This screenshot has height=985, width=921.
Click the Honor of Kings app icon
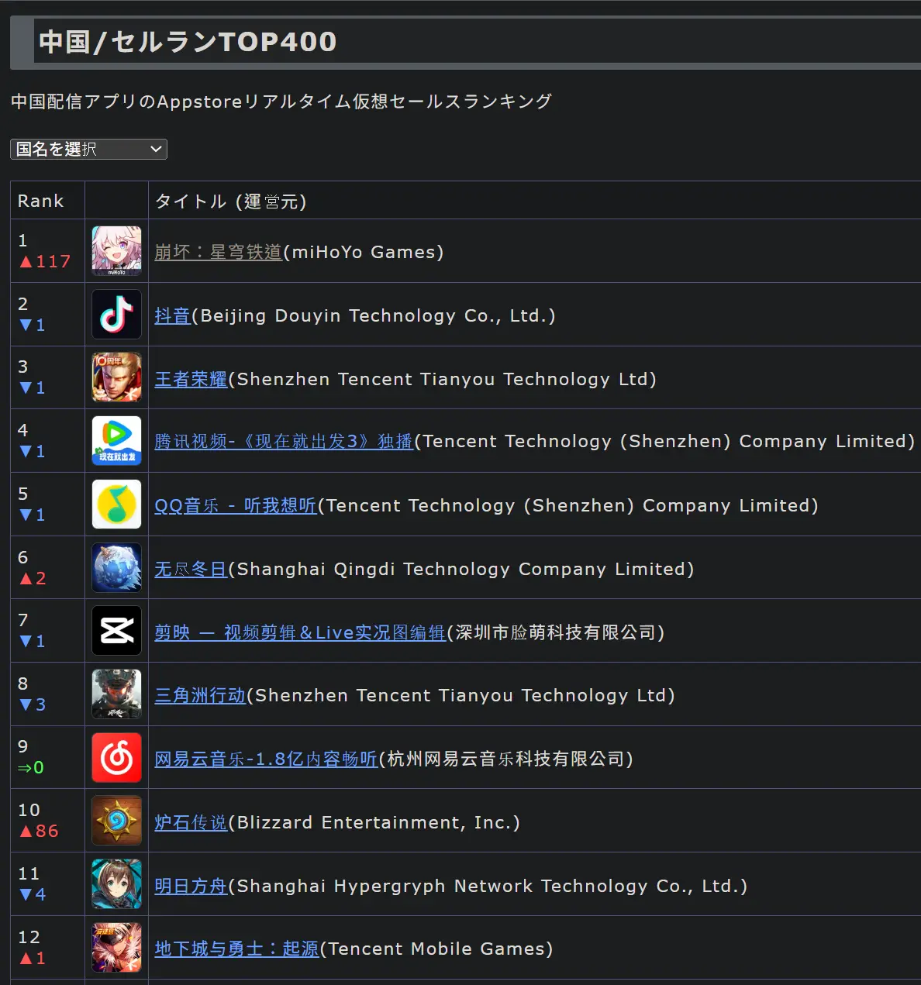116,377
